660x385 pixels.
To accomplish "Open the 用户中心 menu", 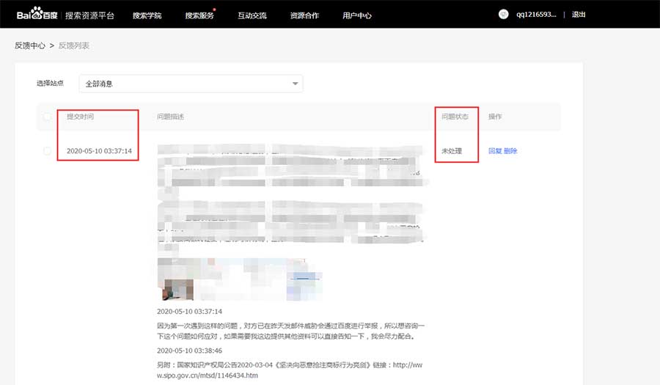I will (x=357, y=15).
